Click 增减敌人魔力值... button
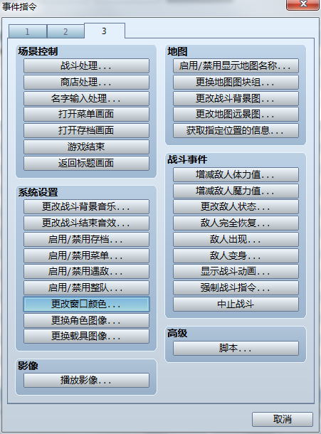This screenshot has width=321, height=434. point(236,191)
